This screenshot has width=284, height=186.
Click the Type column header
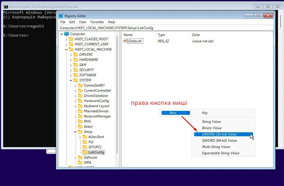point(173,35)
